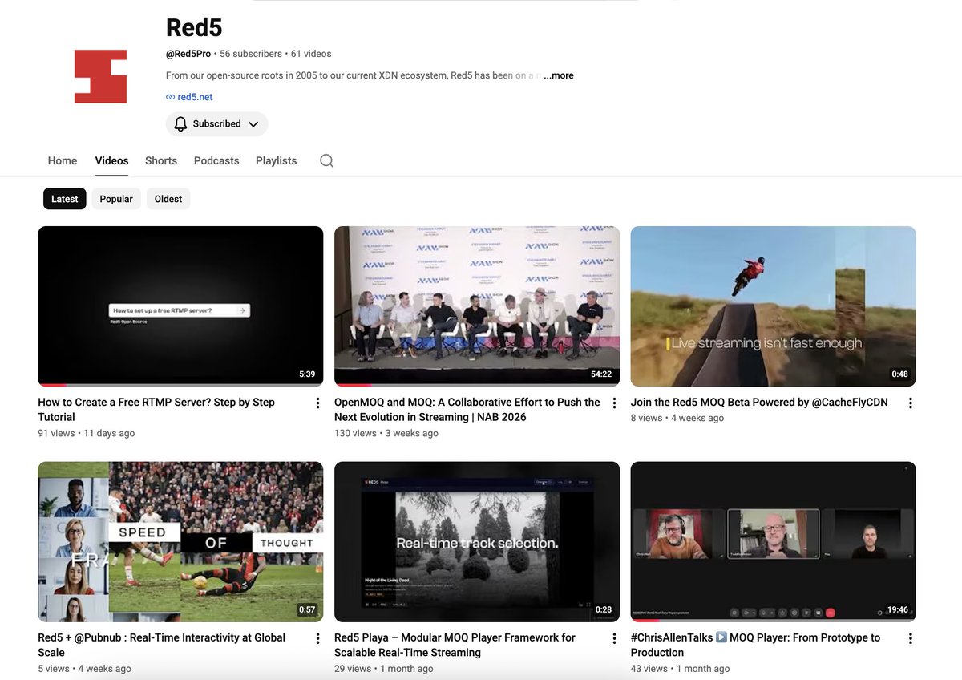Screen dimensions: 962x680
Task: Select the Latest sort chip
Action: tap(65, 199)
